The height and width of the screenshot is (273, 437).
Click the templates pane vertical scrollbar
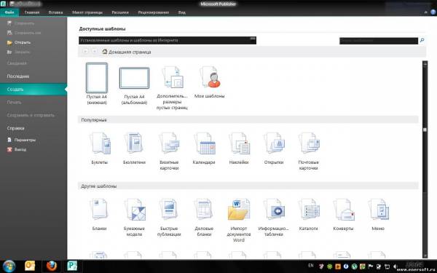[x=425, y=159]
